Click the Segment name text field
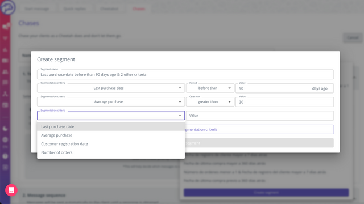This screenshot has height=204, width=364. tap(185, 74)
